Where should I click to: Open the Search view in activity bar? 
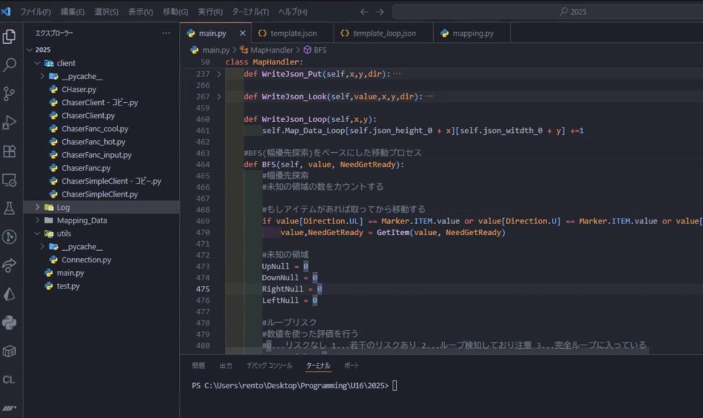click(10, 65)
